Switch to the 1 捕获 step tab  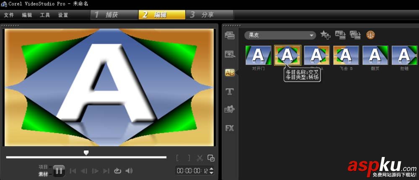(114, 15)
